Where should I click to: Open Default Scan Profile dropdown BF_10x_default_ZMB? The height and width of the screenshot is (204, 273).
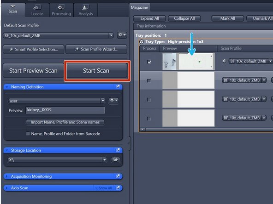[x=58, y=35]
